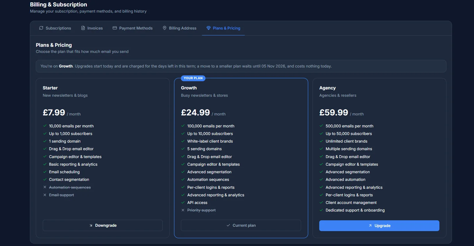Click the struck-through "Email support" item
This screenshot has width=474, height=246.
pos(61,195)
